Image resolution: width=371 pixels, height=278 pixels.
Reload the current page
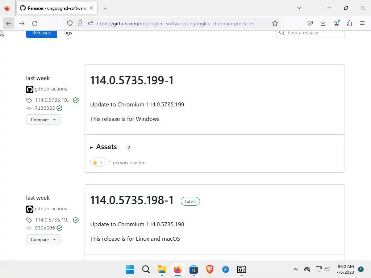point(35,24)
